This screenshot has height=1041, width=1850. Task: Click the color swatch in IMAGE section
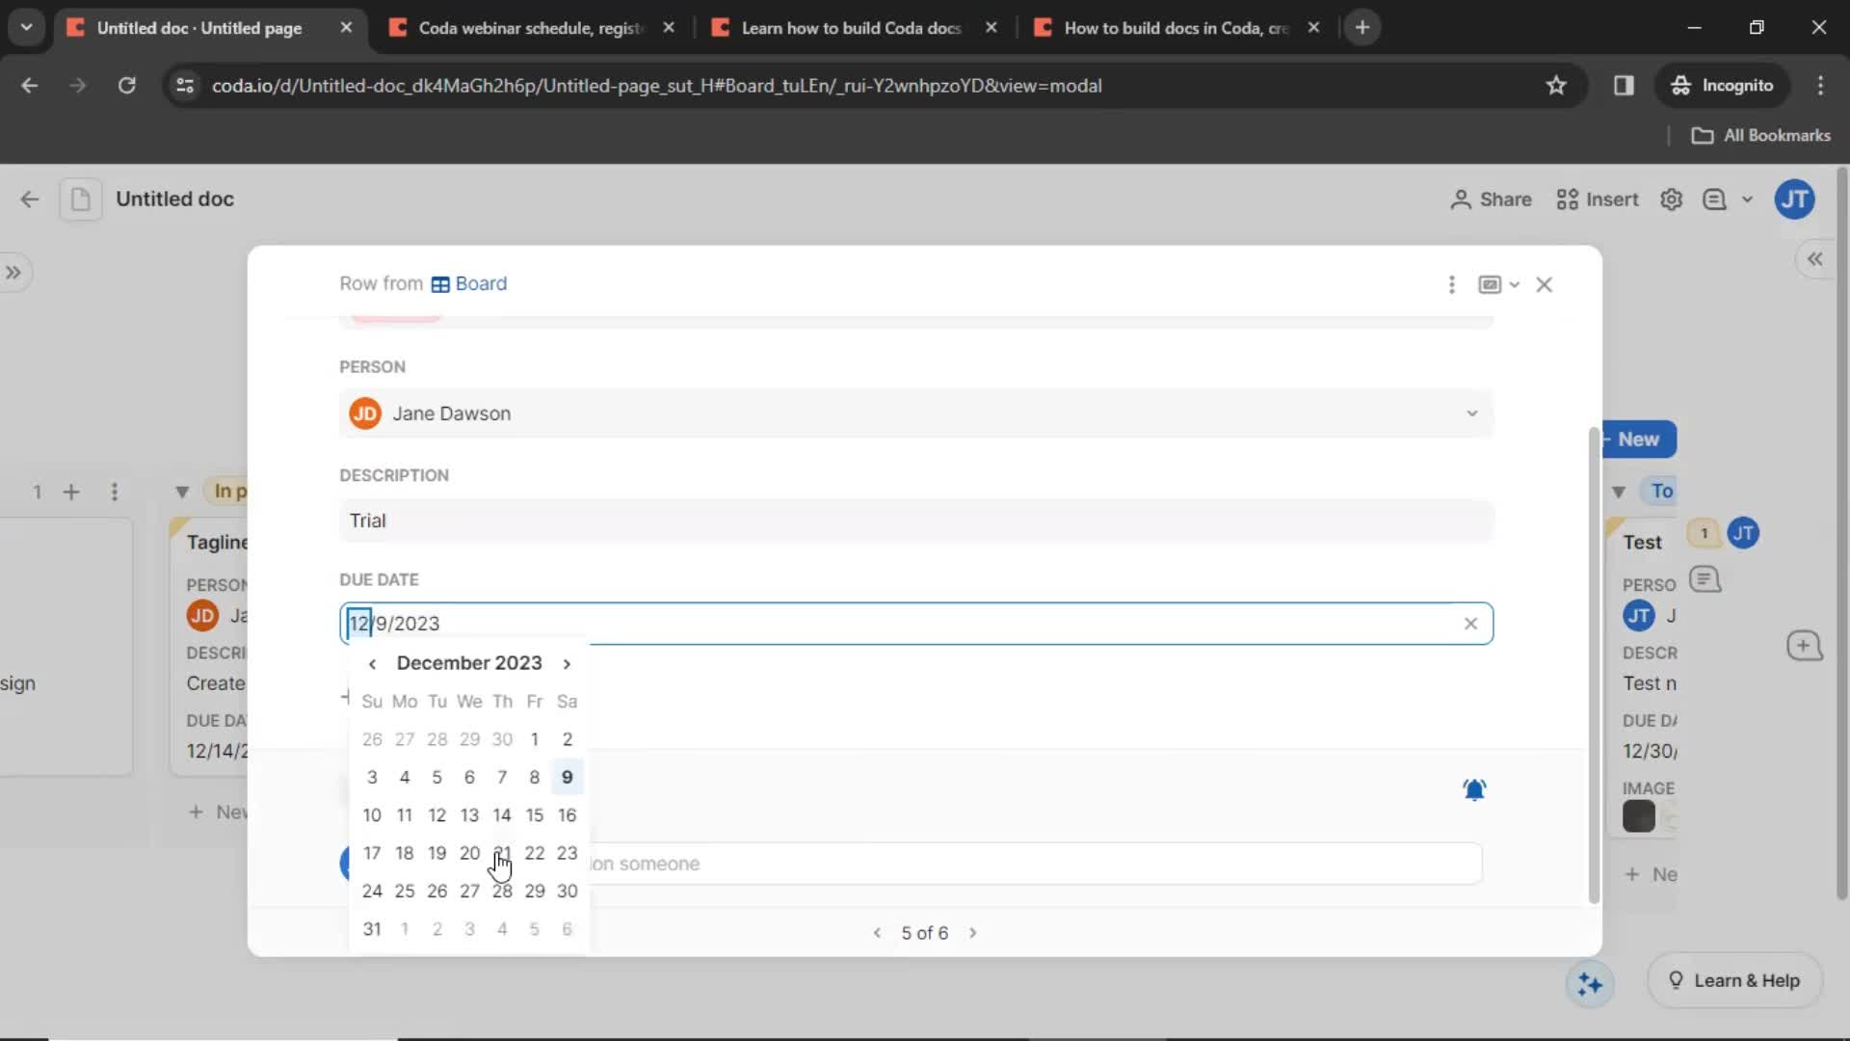1639,816
